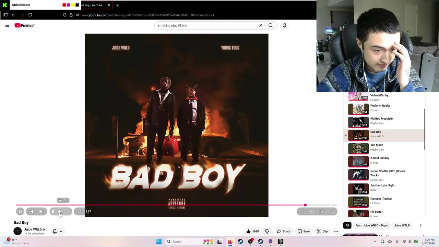The width and height of the screenshot is (439, 247).
Task: Open the Windows Start menu
Action: tap(159, 242)
